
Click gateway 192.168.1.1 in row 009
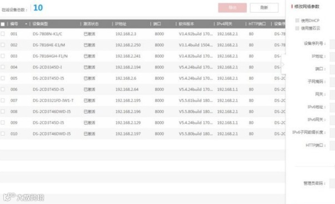click(x=227, y=123)
